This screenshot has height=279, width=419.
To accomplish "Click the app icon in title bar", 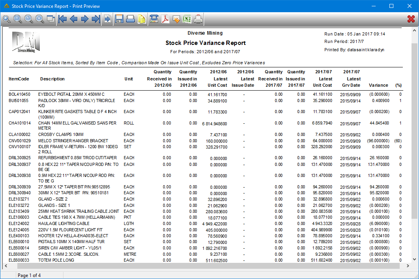I will coord(6,6).
